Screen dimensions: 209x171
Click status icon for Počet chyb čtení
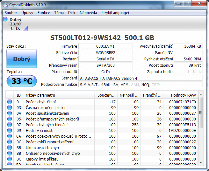pos(10,102)
